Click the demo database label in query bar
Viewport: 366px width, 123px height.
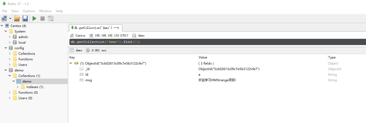[141, 35]
